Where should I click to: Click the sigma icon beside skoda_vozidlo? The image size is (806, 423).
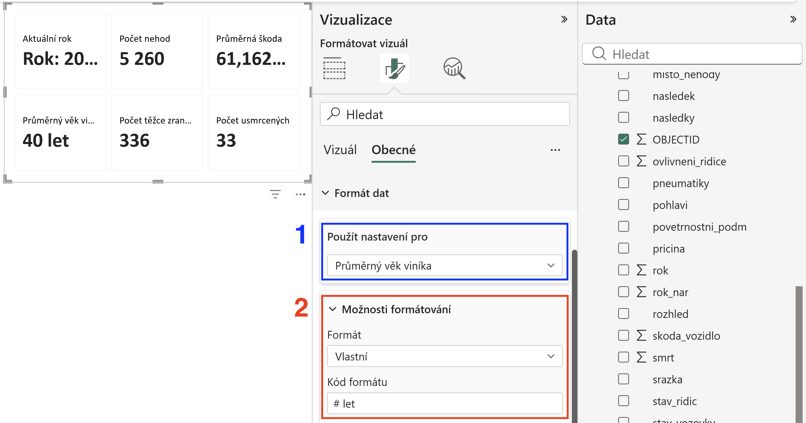(x=641, y=336)
